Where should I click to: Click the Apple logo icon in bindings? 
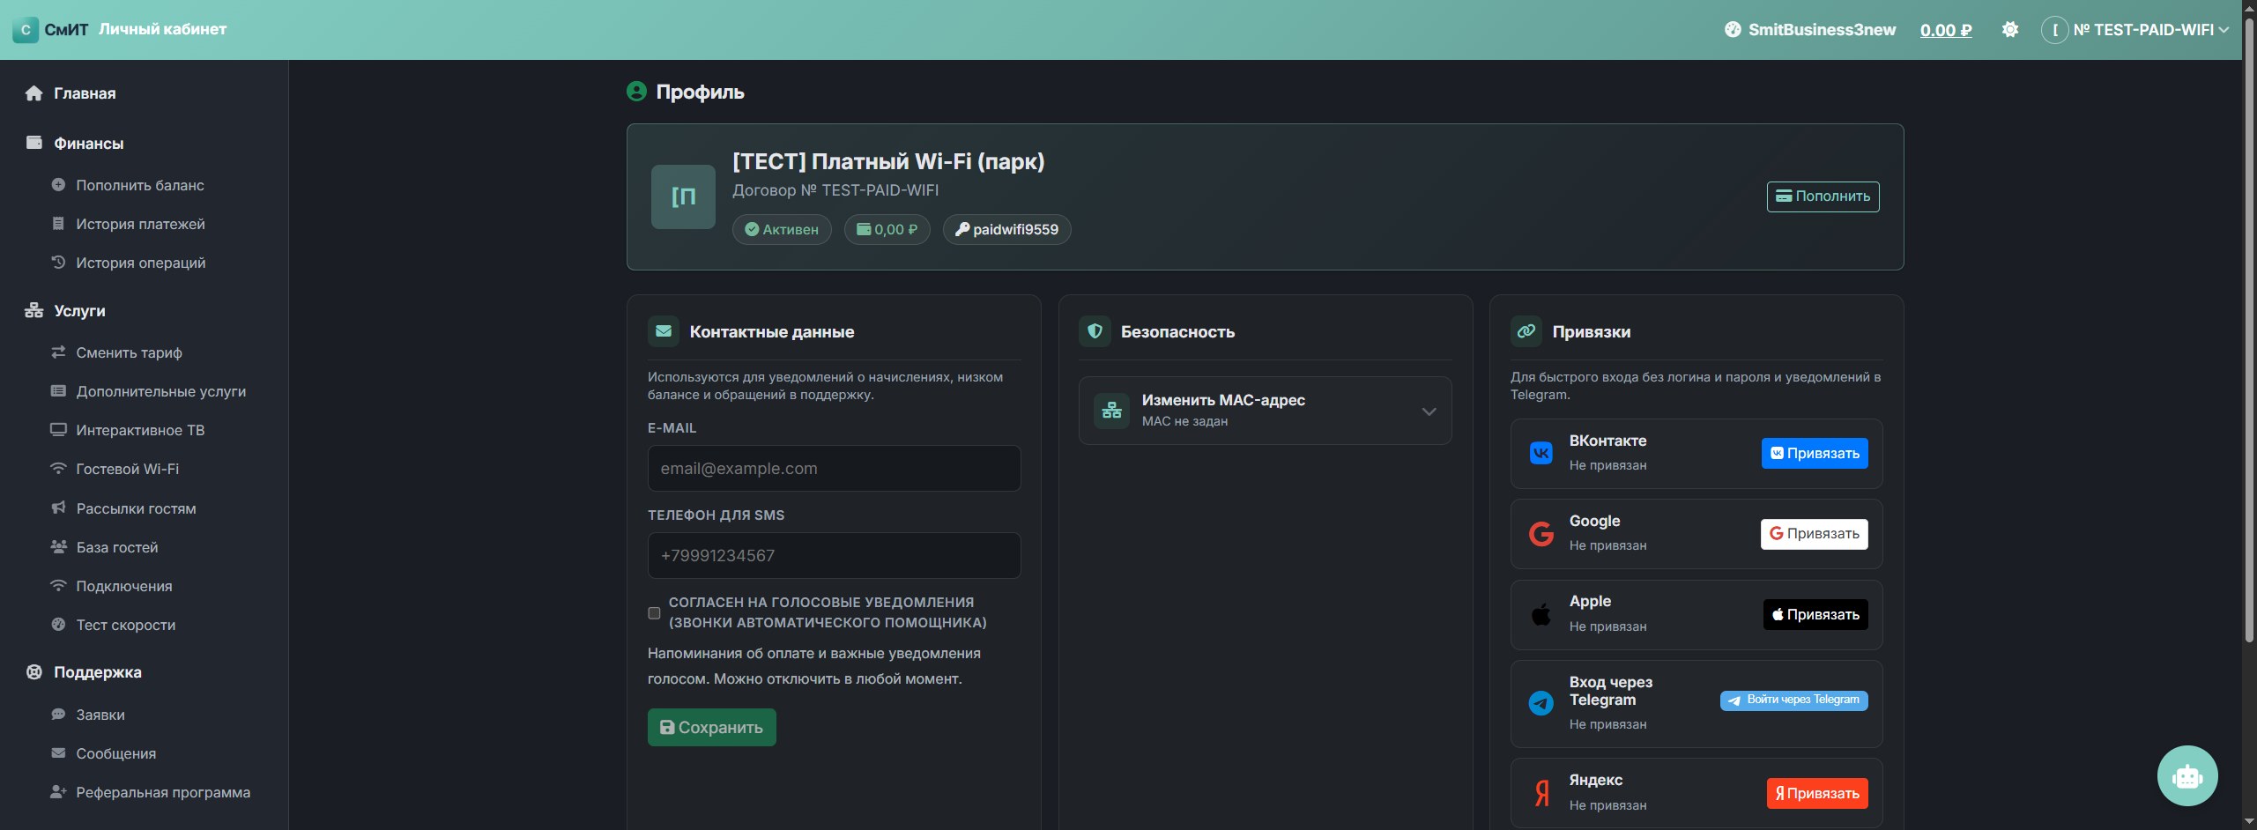pyautogui.click(x=1541, y=614)
